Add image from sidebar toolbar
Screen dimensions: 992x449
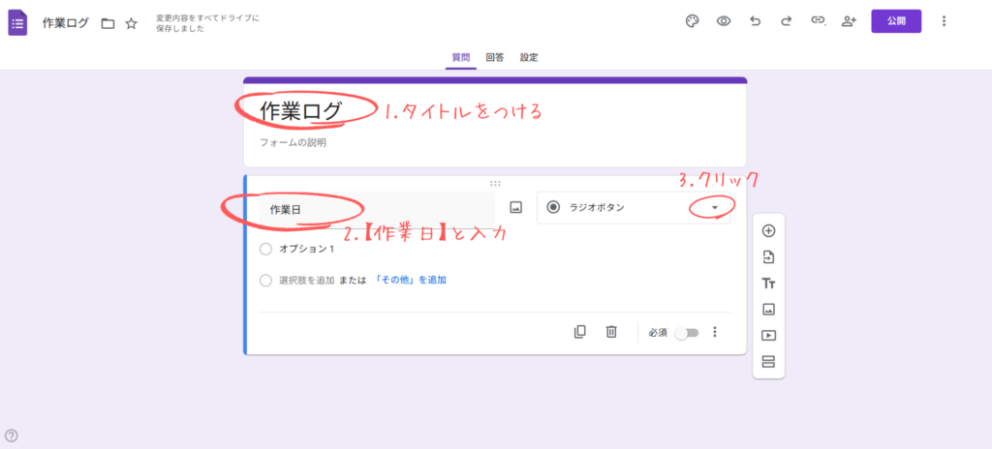768,310
